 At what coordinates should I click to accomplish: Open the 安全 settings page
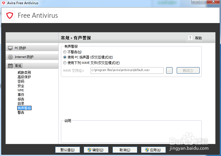click(x=21, y=86)
